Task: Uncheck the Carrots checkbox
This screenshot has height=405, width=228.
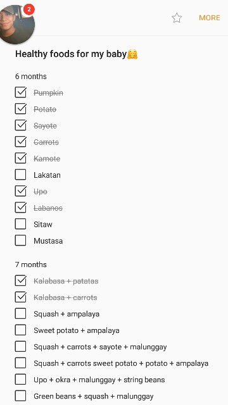Action: 21,142
